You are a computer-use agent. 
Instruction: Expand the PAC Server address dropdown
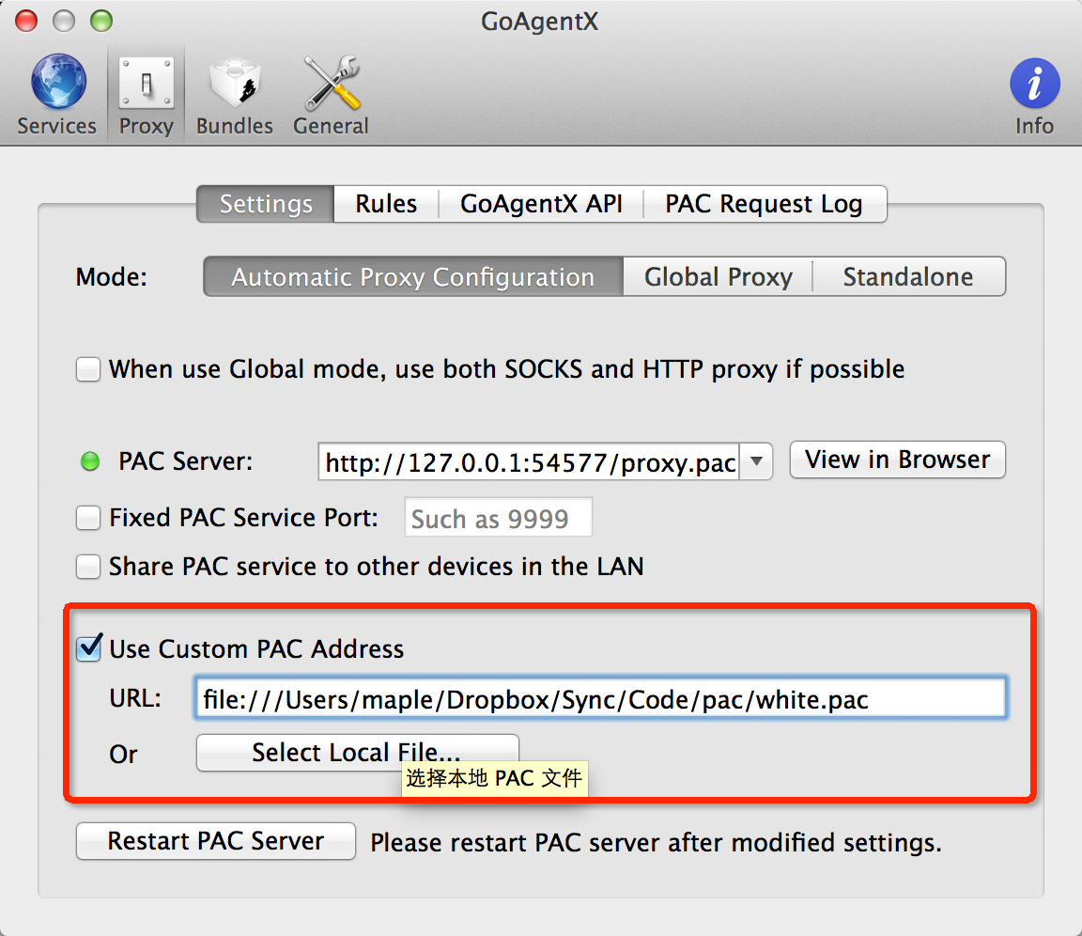pos(757,462)
